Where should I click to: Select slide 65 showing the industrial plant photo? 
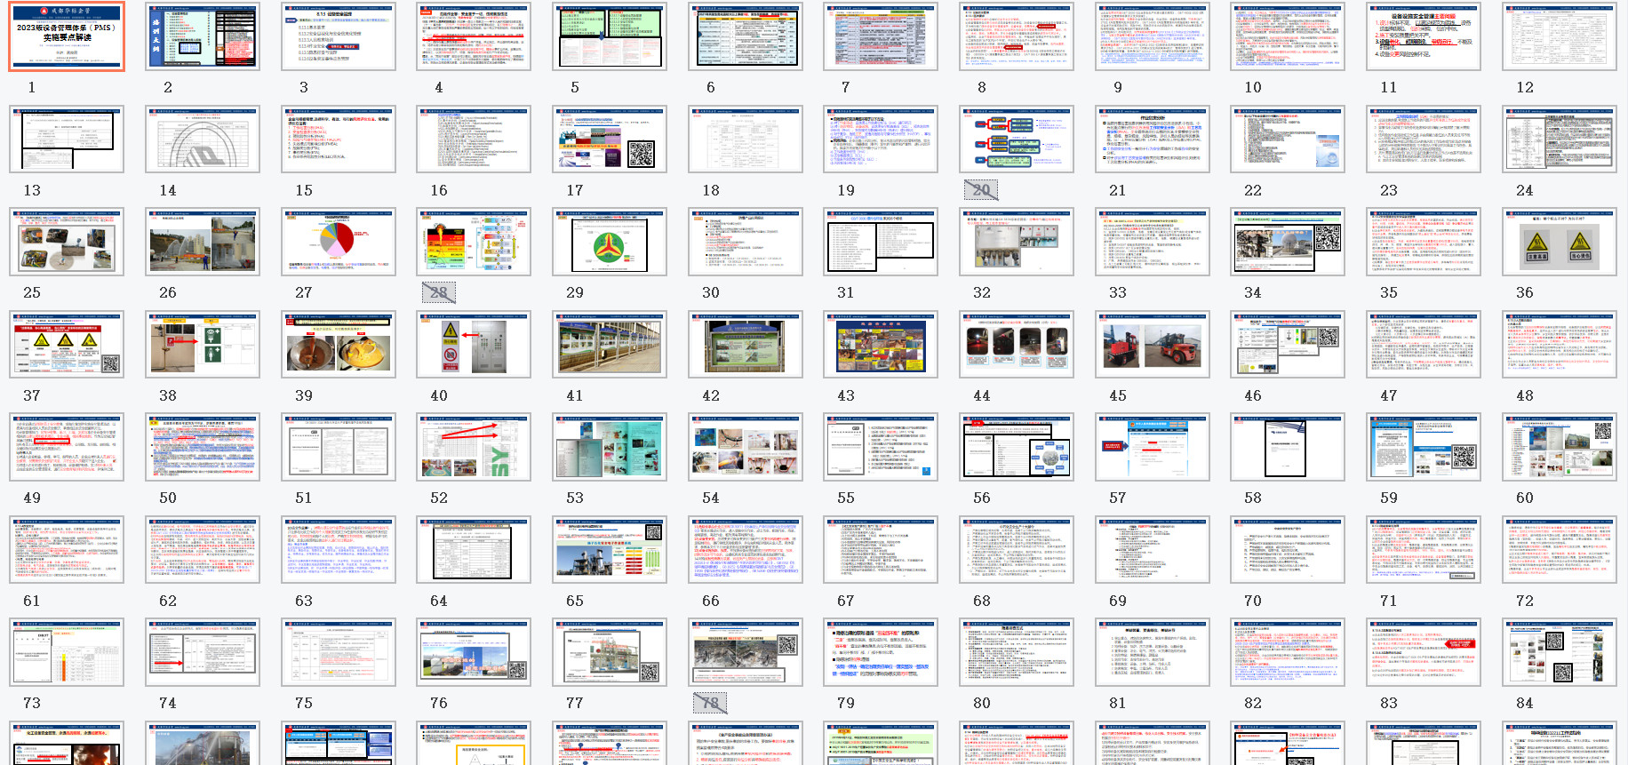pyautogui.click(x=609, y=550)
